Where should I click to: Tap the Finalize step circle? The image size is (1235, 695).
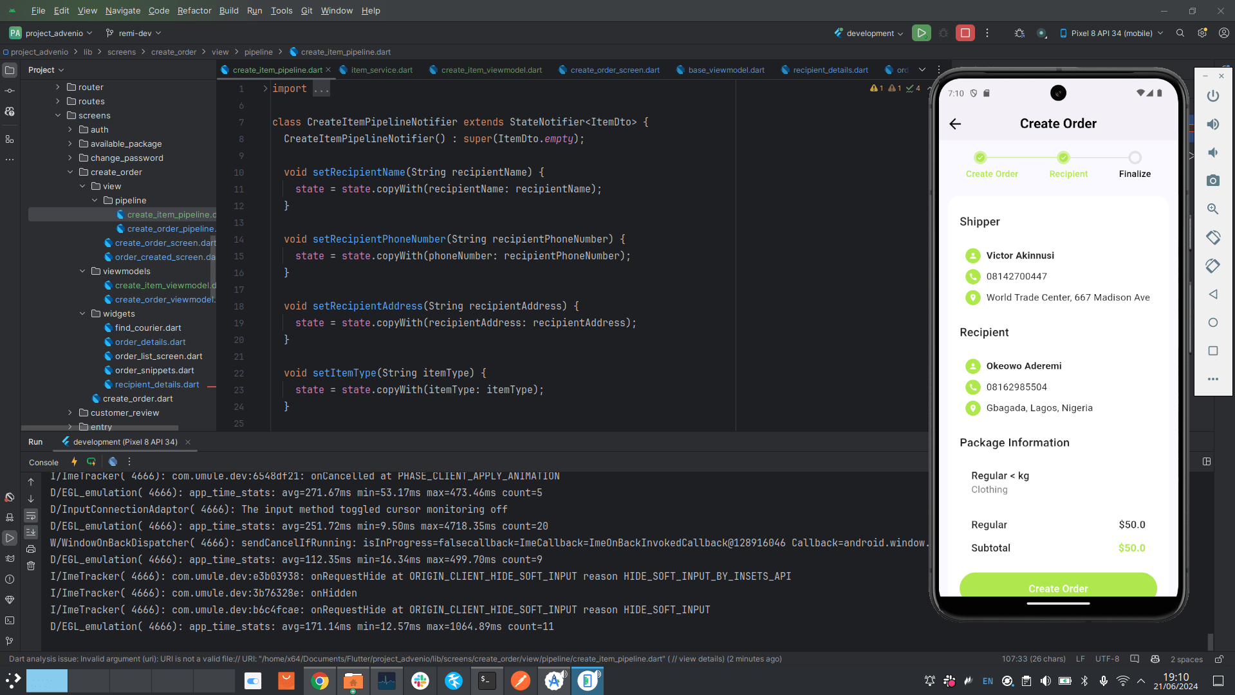click(x=1135, y=158)
